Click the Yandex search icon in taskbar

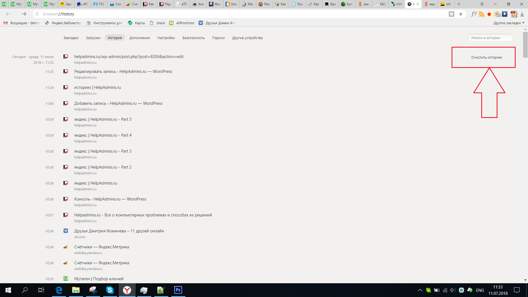(x=127, y=290)
